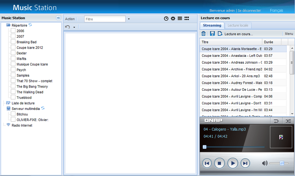Image resolution: width=295 pixels, height=176 pixels.
Task: Save the now-playing list with floppy icon
Action: [212, 34]
